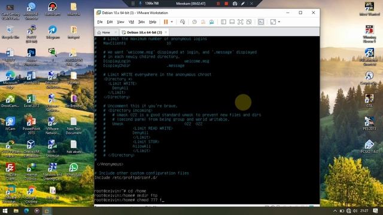
Task: Open PCSX2 1.6.0 desktop shortcut
Action: (x=369, y=147)
